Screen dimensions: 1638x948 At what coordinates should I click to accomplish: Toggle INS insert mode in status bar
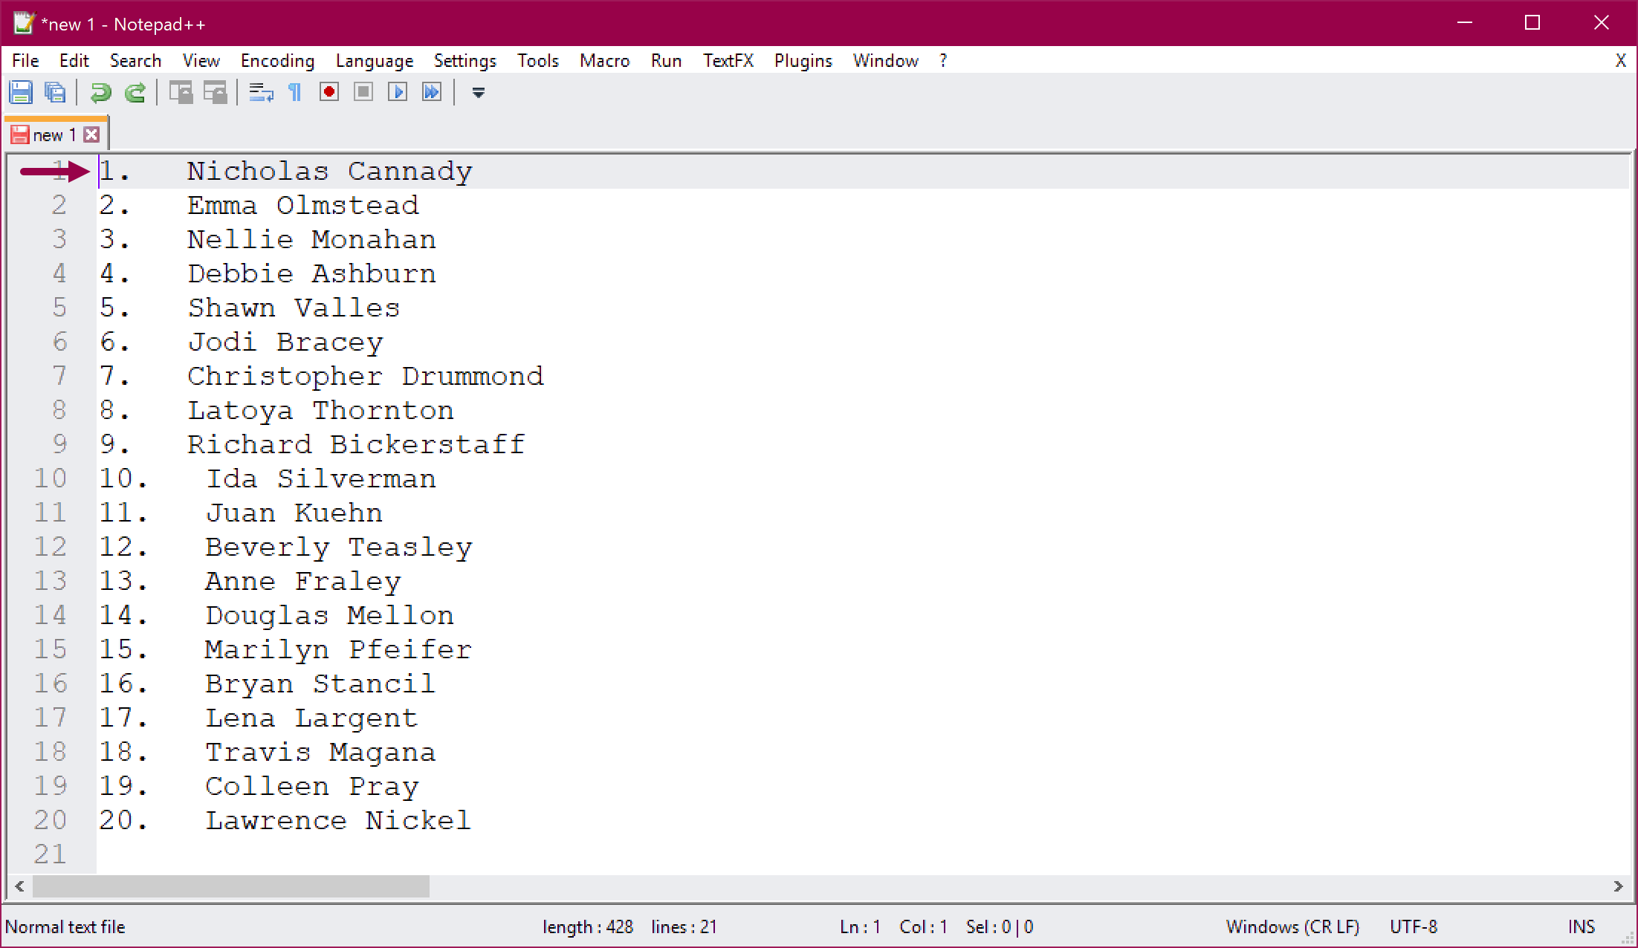(1581, 926)
